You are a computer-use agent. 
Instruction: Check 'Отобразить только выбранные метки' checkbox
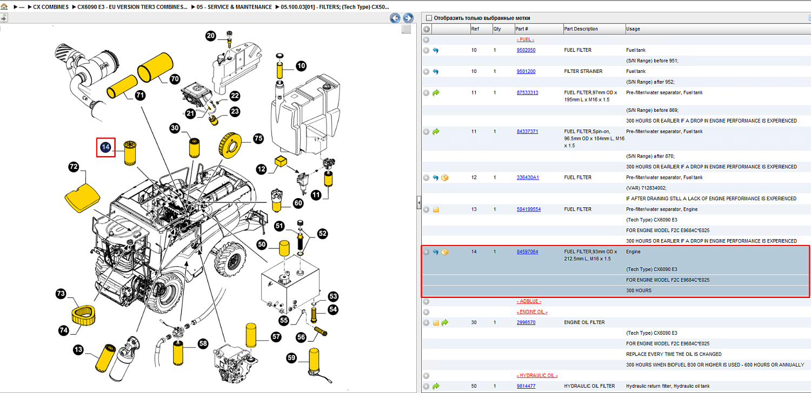click(x=429, y=18)
